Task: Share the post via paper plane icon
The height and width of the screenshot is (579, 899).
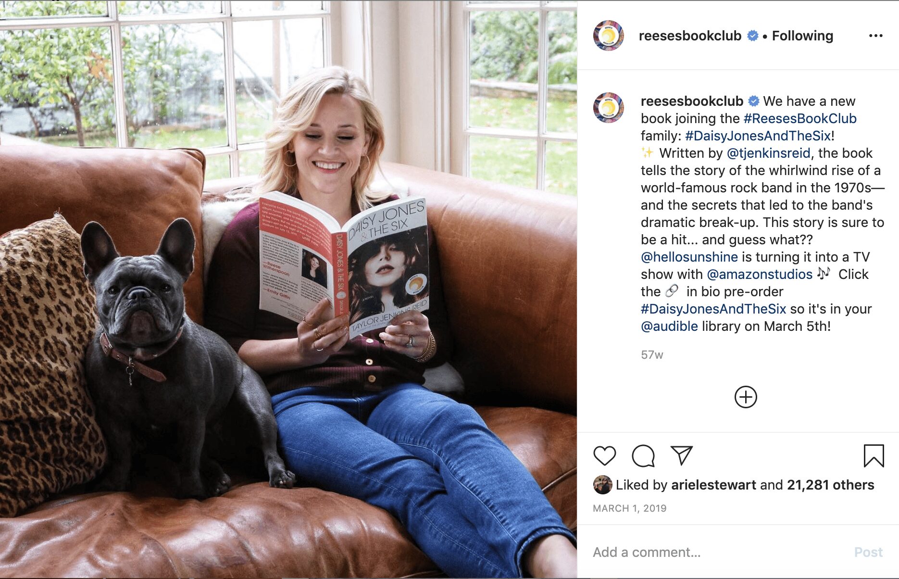Action: pyautogui.click(x=682, y=455)
